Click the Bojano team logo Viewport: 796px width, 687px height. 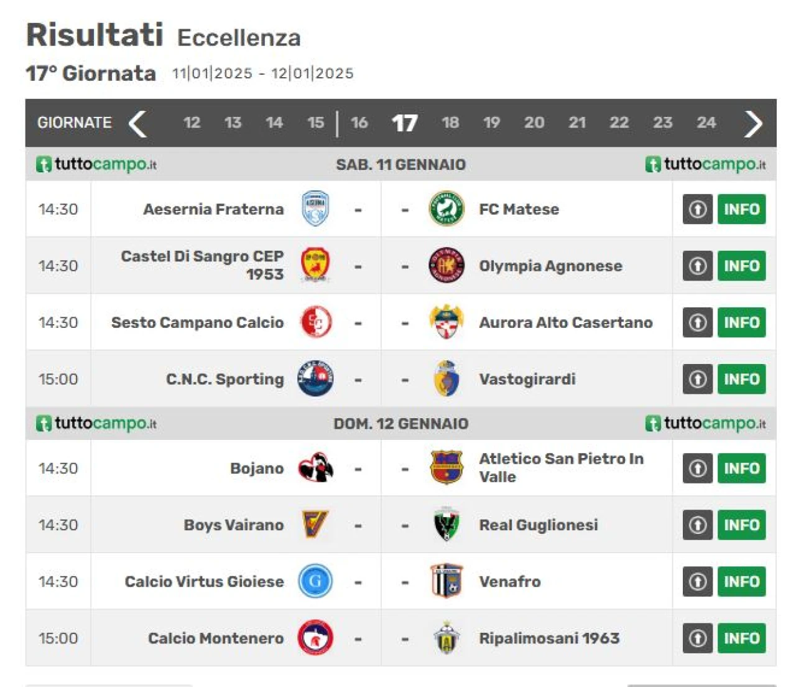[315, 468]
